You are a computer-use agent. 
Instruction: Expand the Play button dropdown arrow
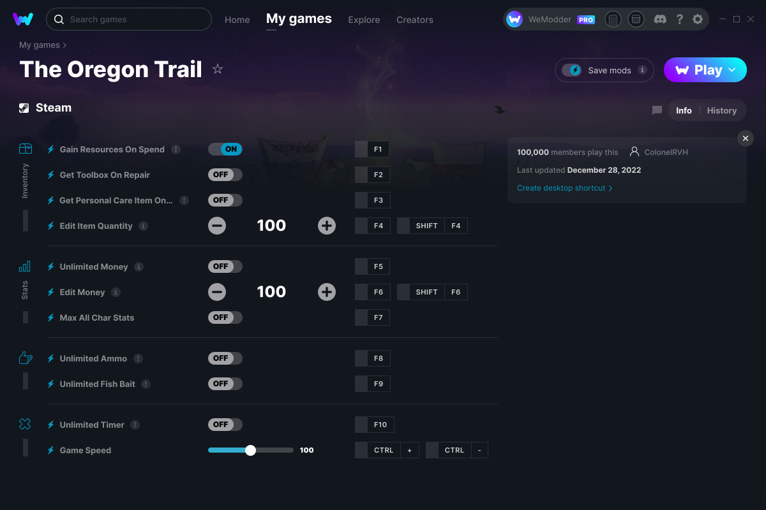[732, 70]
